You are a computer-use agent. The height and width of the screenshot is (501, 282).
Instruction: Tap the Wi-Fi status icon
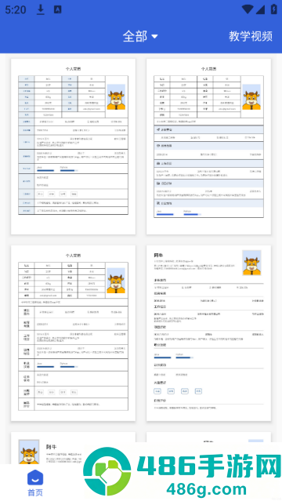pos(248,9)
